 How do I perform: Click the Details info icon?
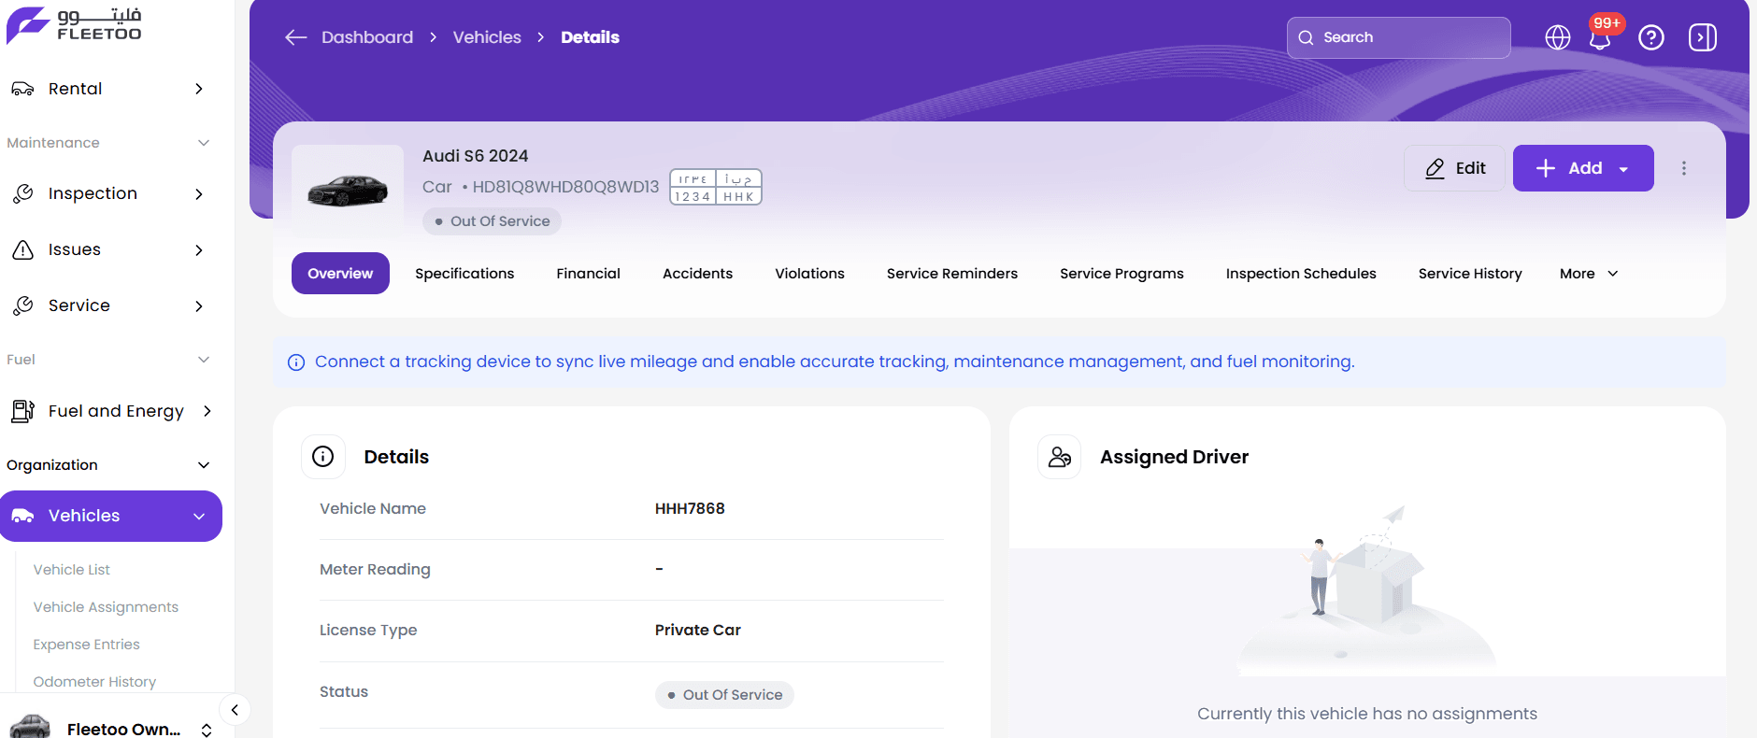click(x=322, y=457)
